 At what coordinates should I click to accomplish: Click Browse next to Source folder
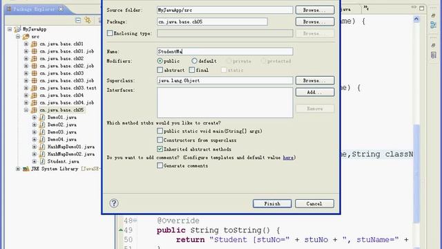click(x=315, y=10)
